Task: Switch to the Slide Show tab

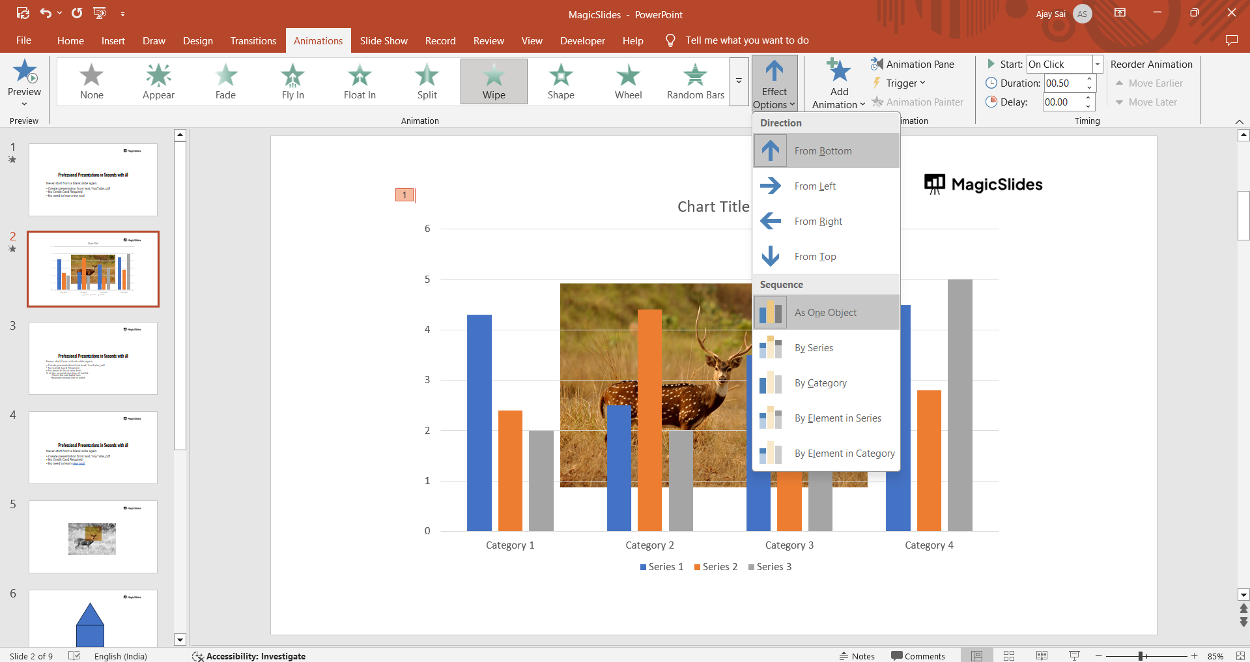Action: pos(384,40)
